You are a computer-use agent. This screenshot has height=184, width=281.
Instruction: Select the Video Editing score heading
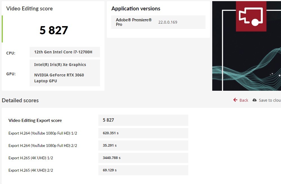pos(29,9)
